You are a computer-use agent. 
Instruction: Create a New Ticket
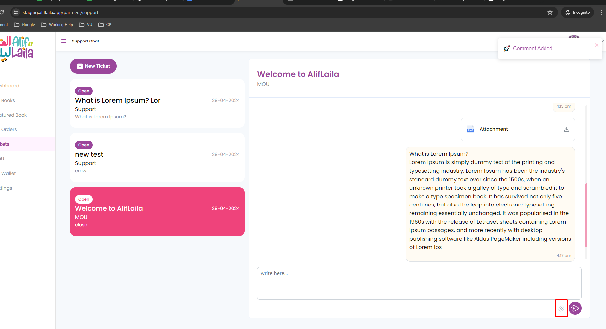[93, 66]
